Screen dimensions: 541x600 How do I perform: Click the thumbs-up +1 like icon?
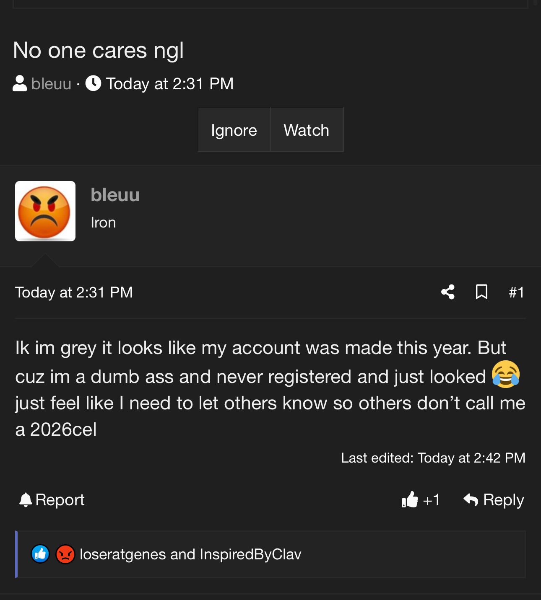(x=410, y=499)
